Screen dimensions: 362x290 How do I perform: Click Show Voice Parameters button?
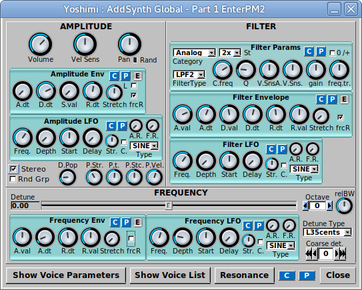(x=66, y=275)
